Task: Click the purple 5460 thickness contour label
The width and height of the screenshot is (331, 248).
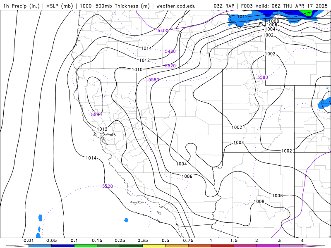Action: pos(170,51)
